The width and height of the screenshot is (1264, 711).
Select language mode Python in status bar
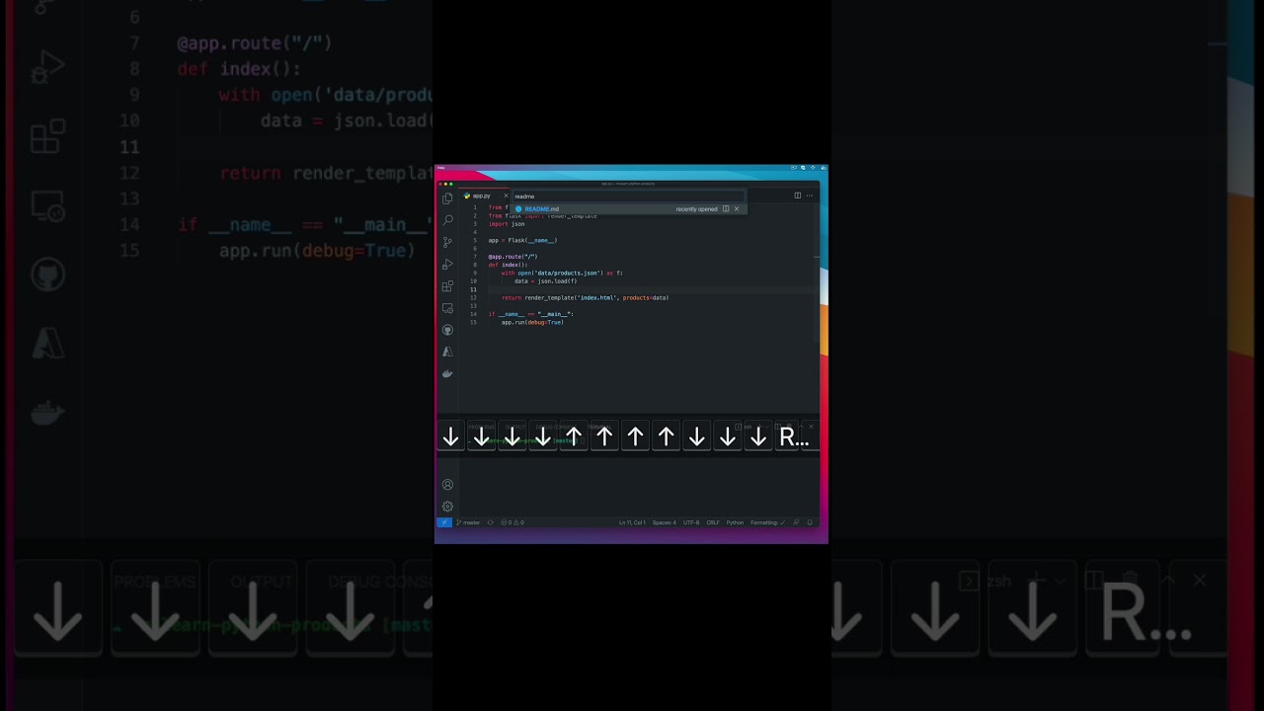point(735,522)
